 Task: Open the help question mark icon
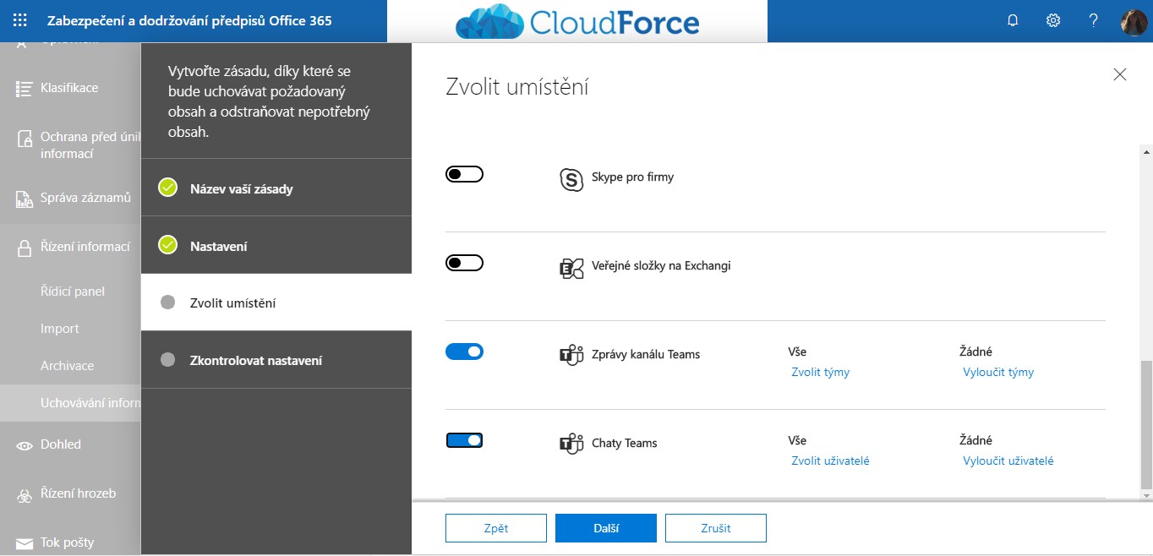tap(1093, 20)
